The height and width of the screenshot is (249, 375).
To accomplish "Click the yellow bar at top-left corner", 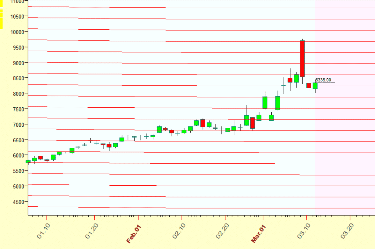I will 1,14.
